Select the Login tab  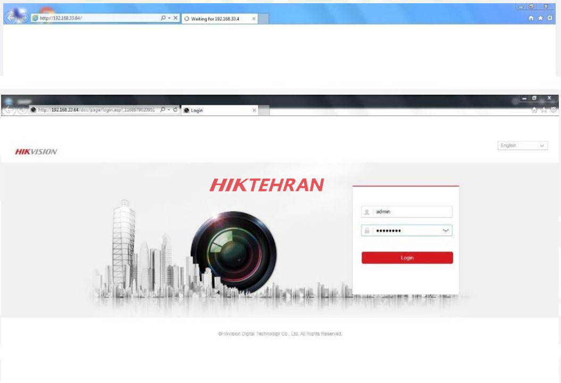click(220, 110)
